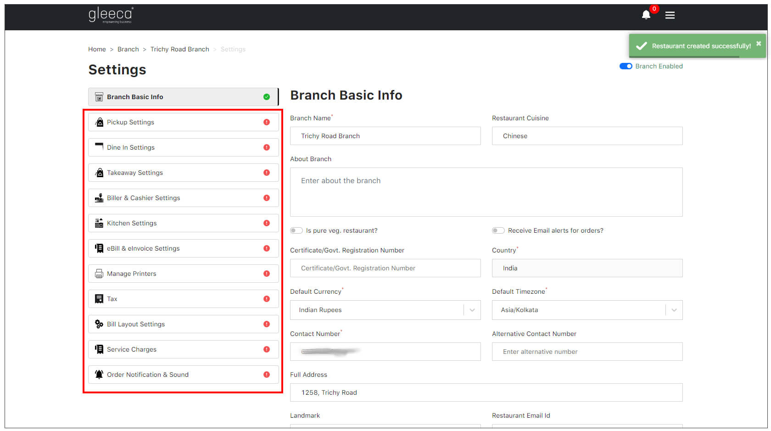Go to Branch breadcrumb link
The width and height of the screenshot is (771, 431).
click(x=128, y=49)
